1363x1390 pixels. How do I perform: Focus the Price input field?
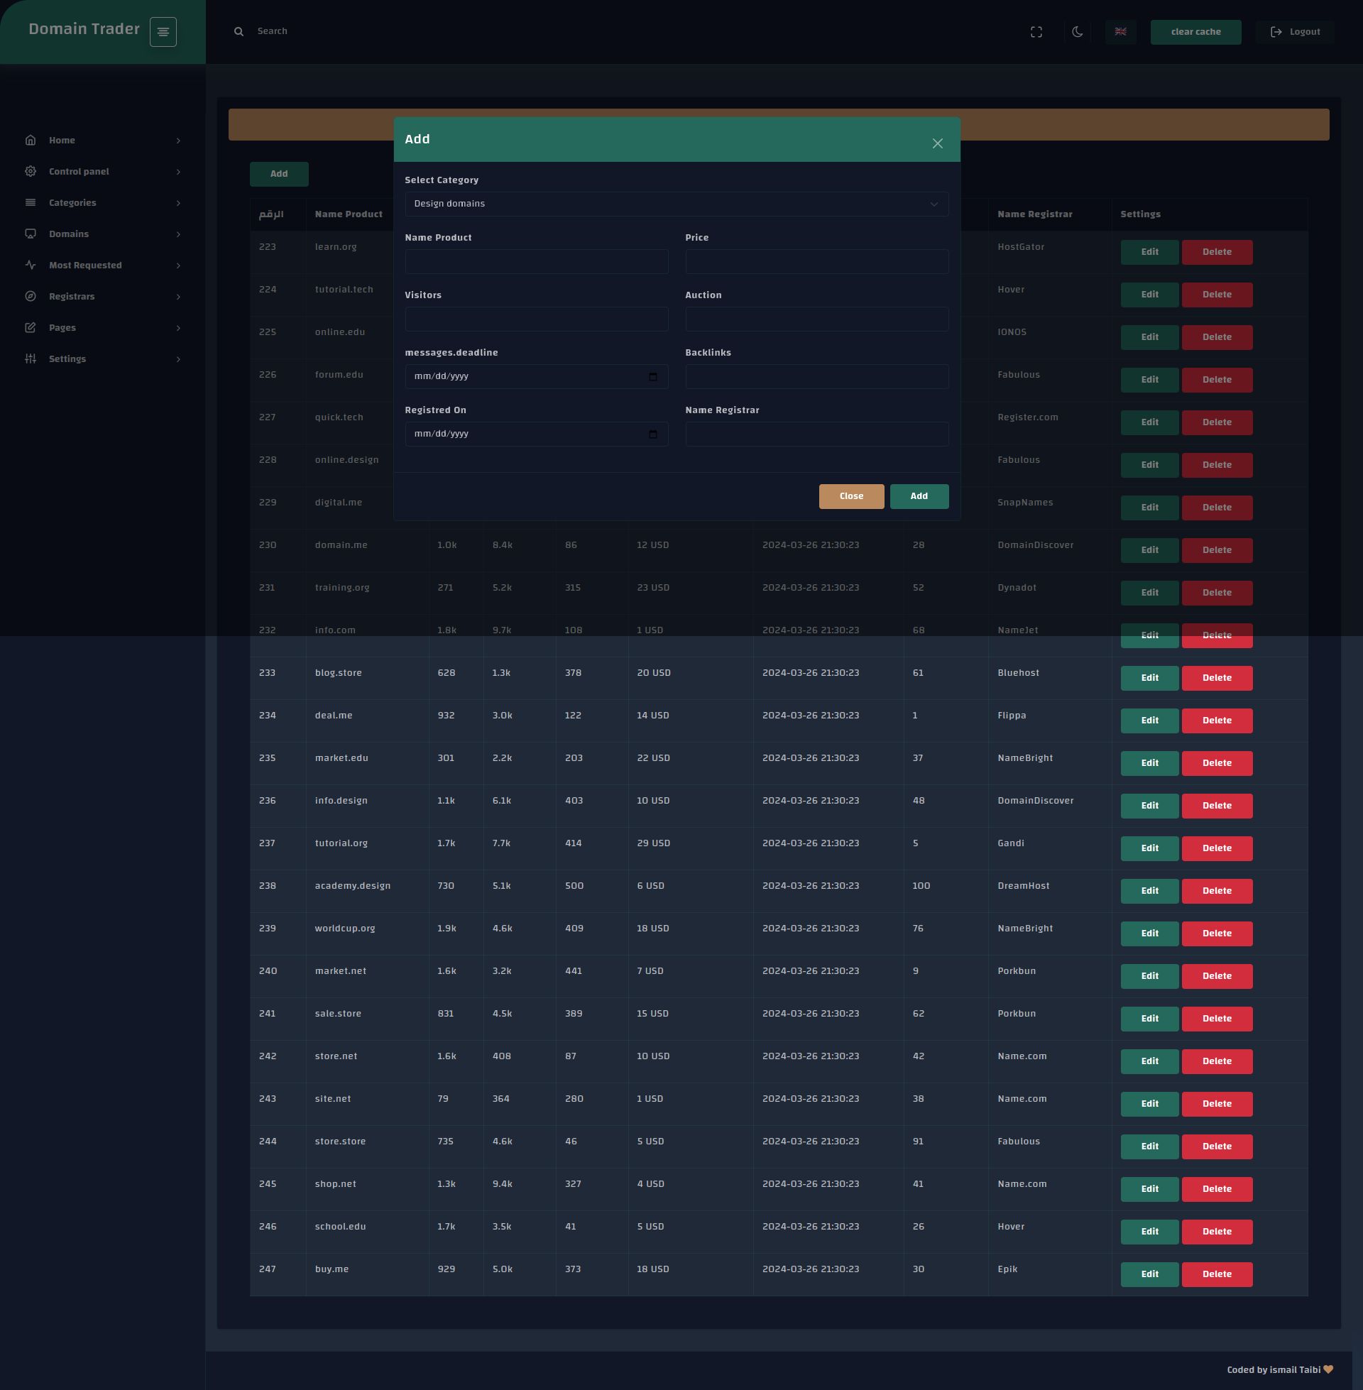coord(816,262)
